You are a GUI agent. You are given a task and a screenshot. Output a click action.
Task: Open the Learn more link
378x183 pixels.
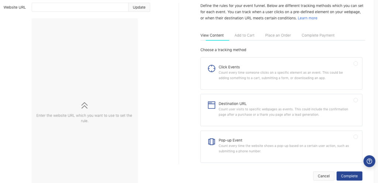pyautogui.click(x=307, y=18)
